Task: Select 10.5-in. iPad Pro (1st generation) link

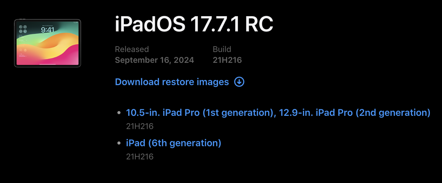Action: (x=198, y=113)
